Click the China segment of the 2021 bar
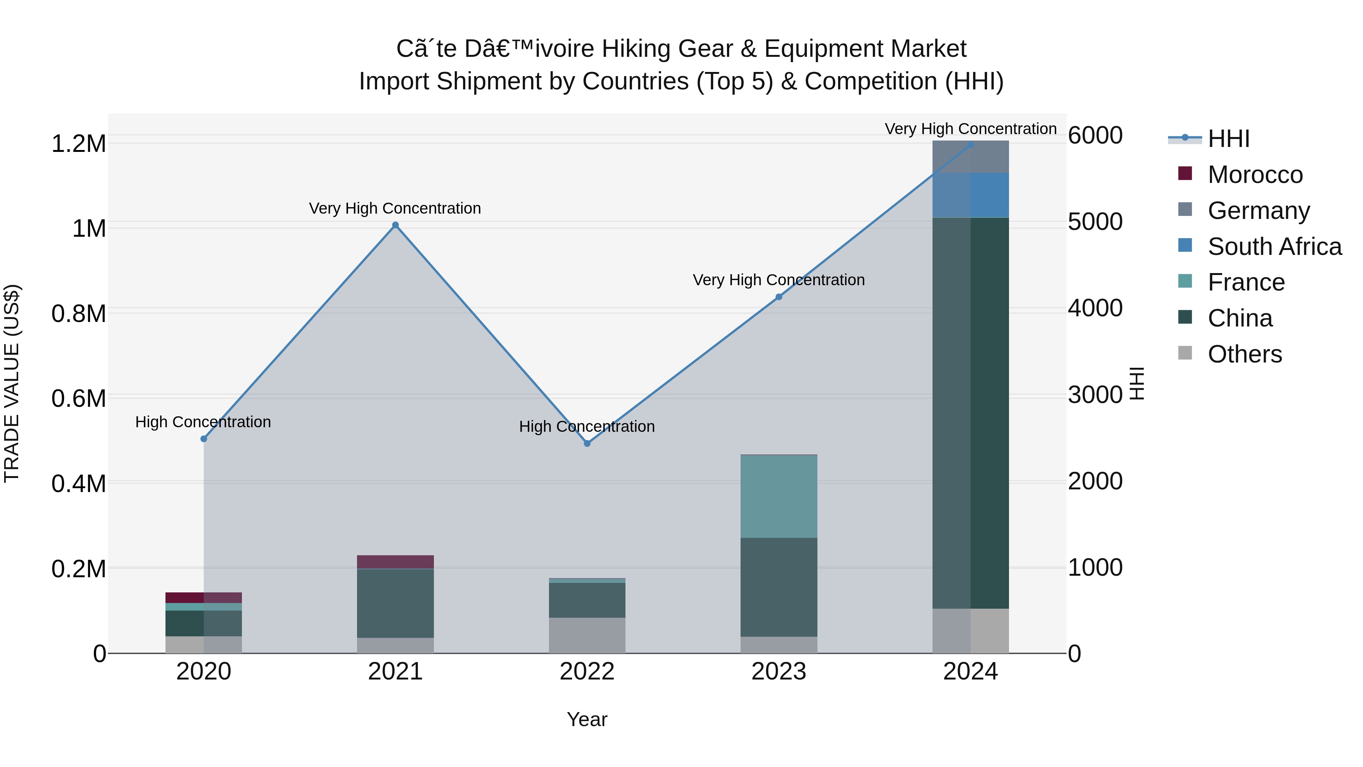Screen dimensions: 1363x767 395,603
